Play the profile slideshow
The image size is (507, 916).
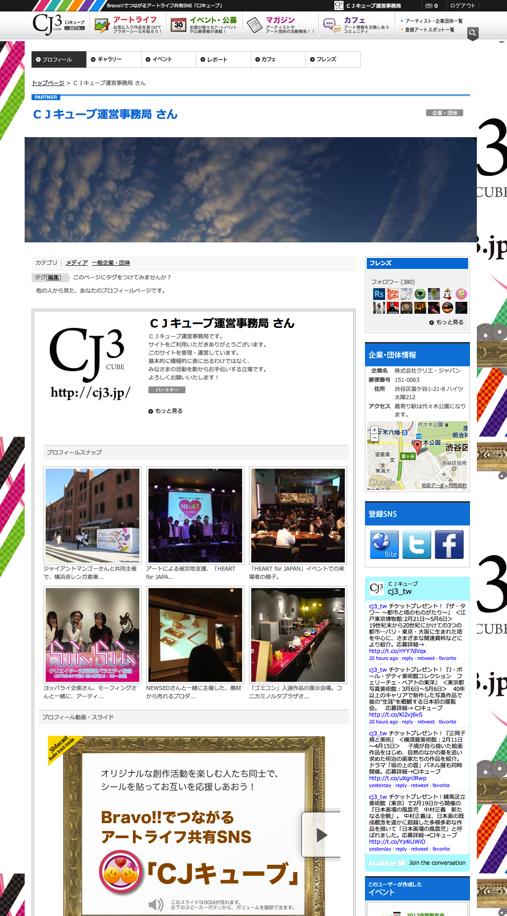coord(322,835)
